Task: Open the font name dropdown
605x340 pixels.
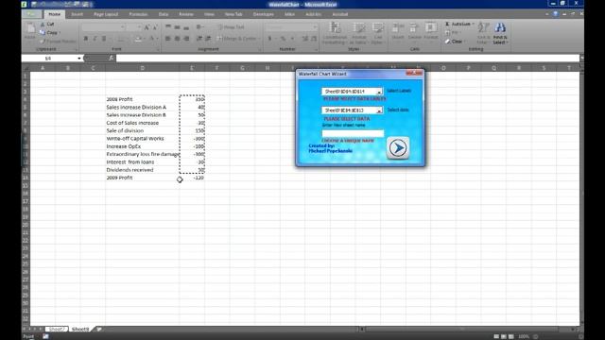Action: point(123,27)
